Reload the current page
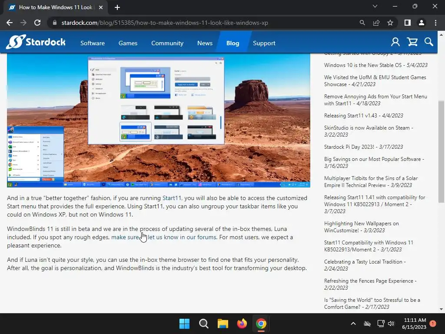The width and height of the screenshot is (445, 334). click(37, 23)
